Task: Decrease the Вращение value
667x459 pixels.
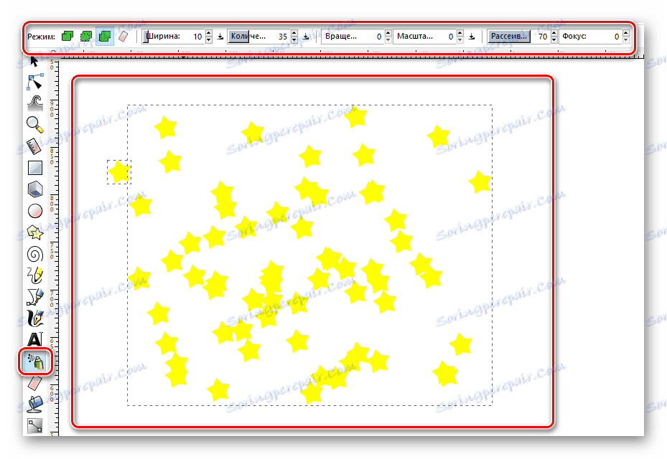Action: [388, 40]
